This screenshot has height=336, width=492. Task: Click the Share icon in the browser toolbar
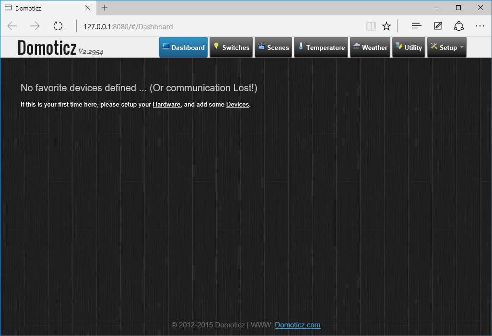point(459,26)
